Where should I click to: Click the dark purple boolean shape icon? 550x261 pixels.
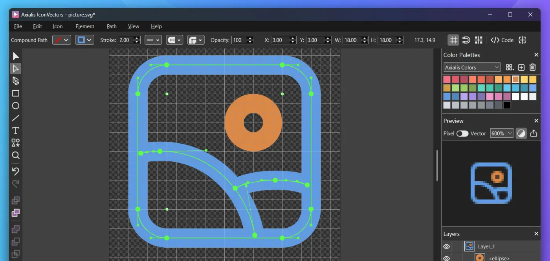coord(16,229)
